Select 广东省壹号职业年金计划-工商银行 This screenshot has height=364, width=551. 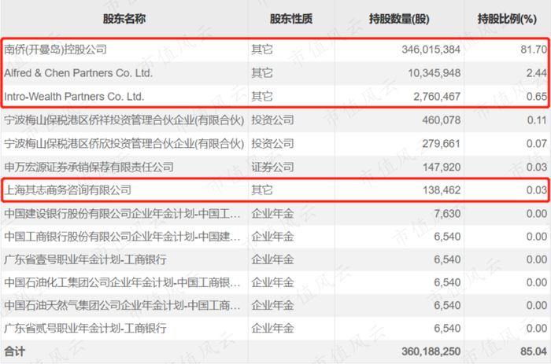tap(85, 259)
